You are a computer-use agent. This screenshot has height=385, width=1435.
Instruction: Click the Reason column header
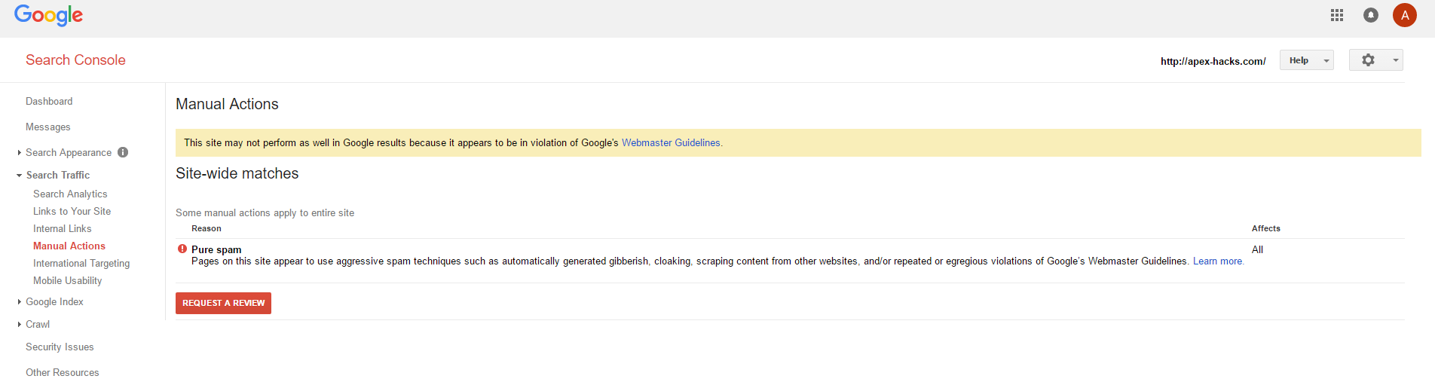point(206,228)
